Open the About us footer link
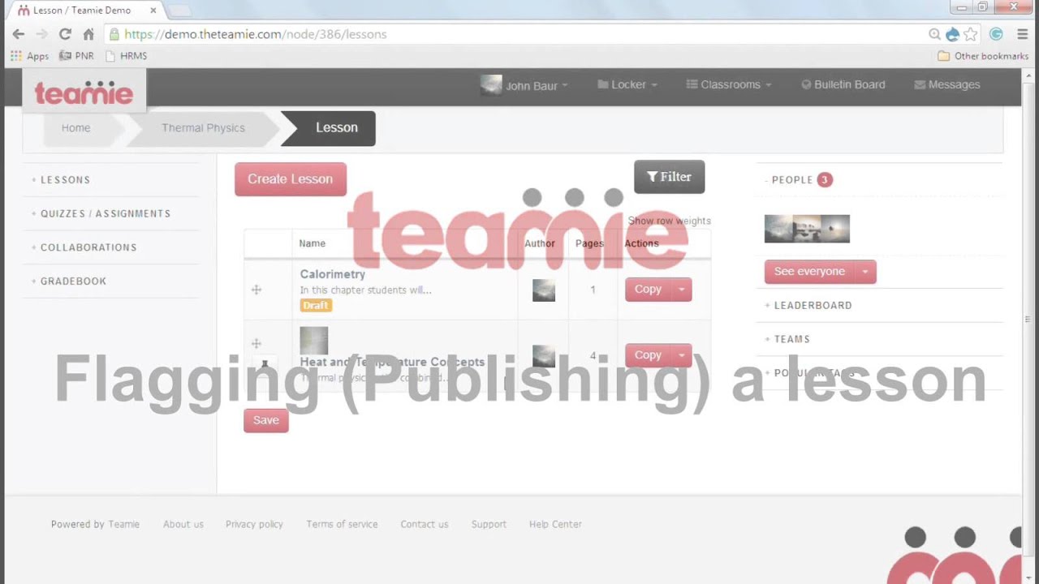 183,524
